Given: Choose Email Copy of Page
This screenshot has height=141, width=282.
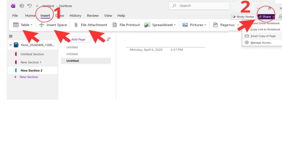Looking at the screenshot, I should pyautogui.click(x=263, y=36).
